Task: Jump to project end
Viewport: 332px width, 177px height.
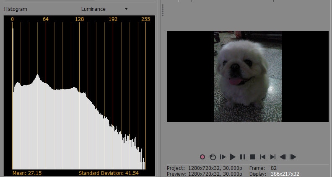Action: click(x=273, y=157)
